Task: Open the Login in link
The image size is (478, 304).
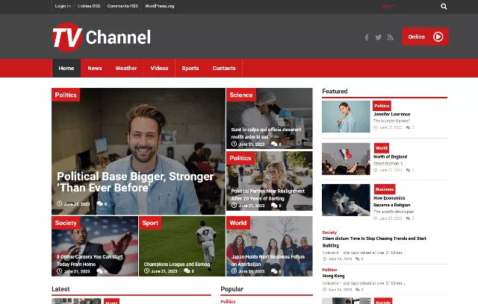Action: coord(63,6)
